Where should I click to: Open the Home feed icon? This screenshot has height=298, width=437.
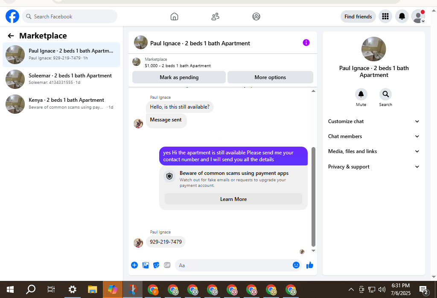click(174, 17)
